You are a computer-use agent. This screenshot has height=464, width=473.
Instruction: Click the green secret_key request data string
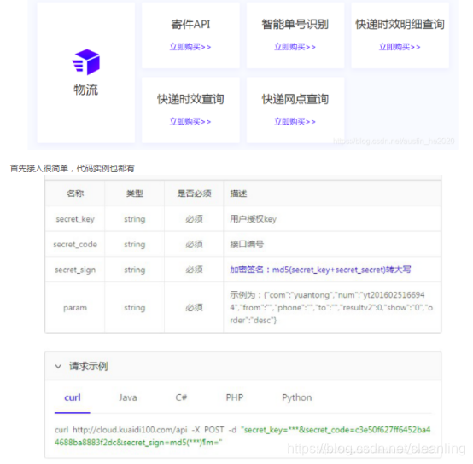(242, 436)
